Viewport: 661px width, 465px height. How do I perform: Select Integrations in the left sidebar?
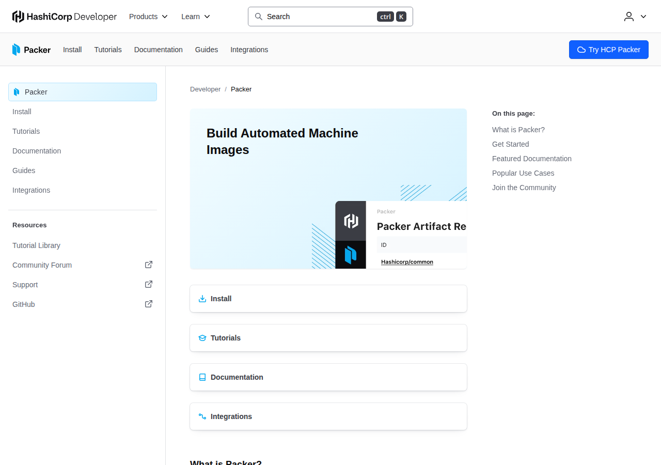coord(83,190)
